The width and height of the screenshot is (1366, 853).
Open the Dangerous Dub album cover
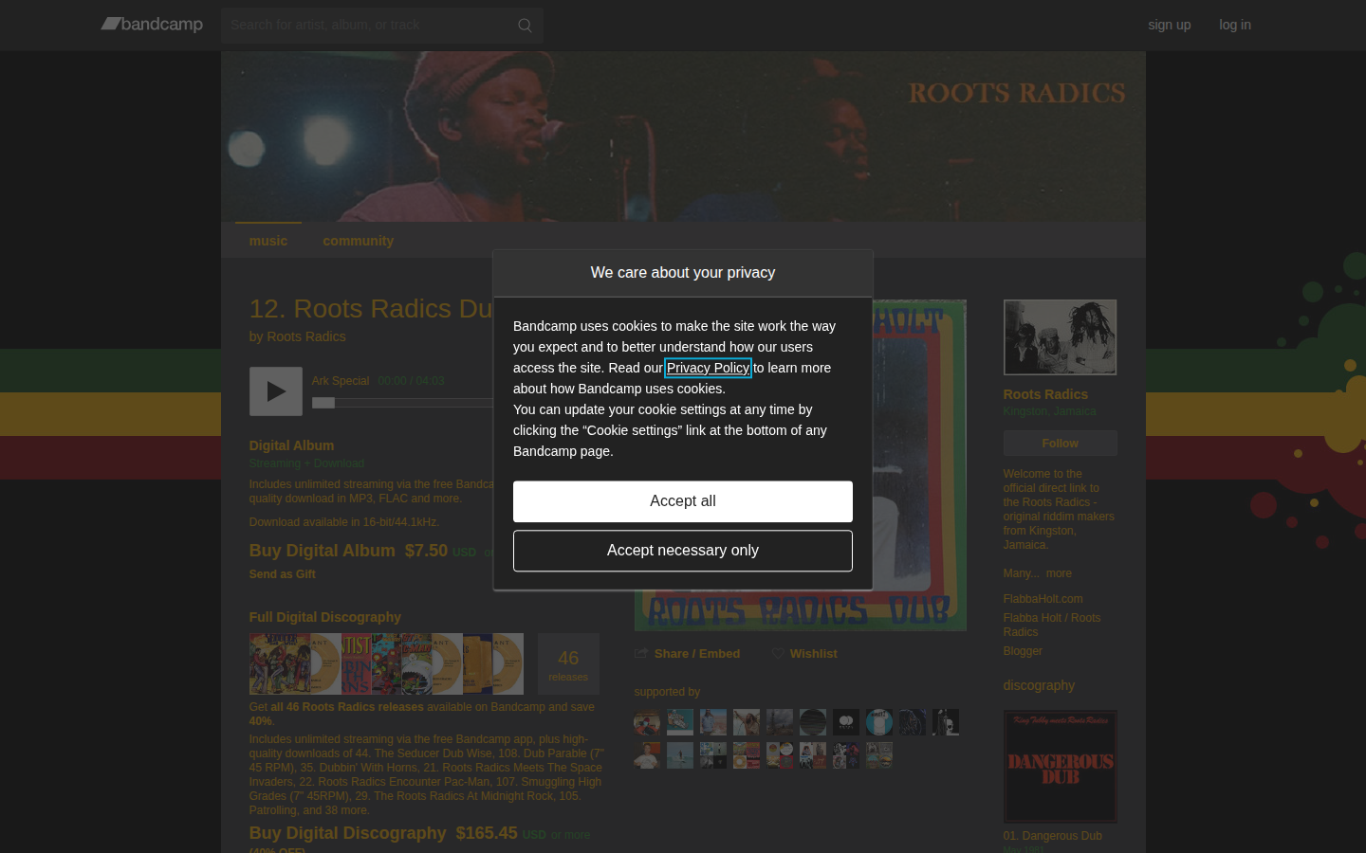click(1060, 767)
